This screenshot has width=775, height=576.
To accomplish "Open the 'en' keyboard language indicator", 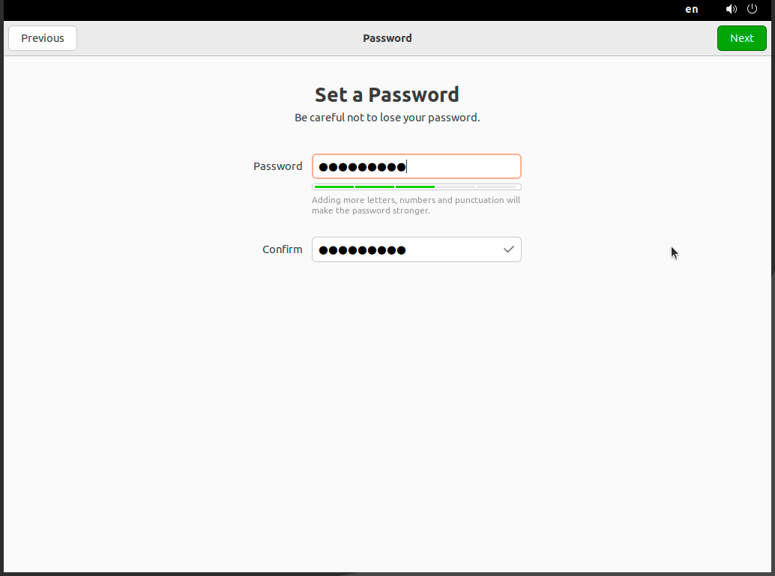I will coord(692,9).
